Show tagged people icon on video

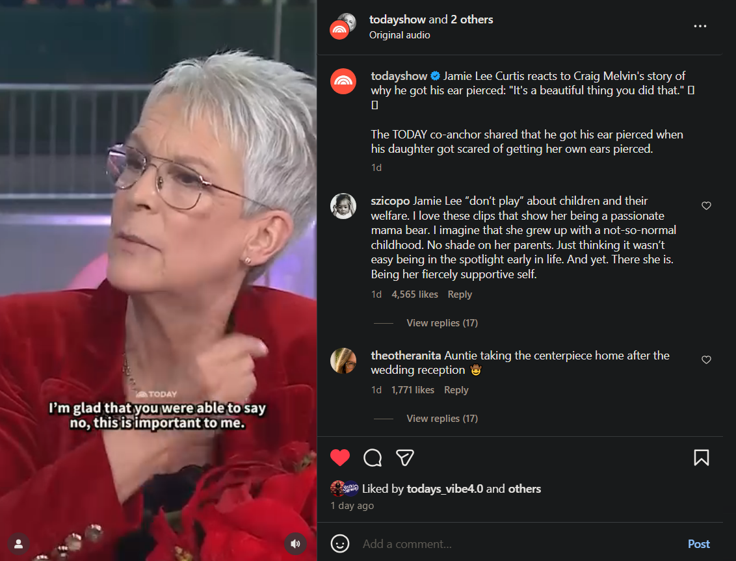pyautogui.click(x=19, y=543)
